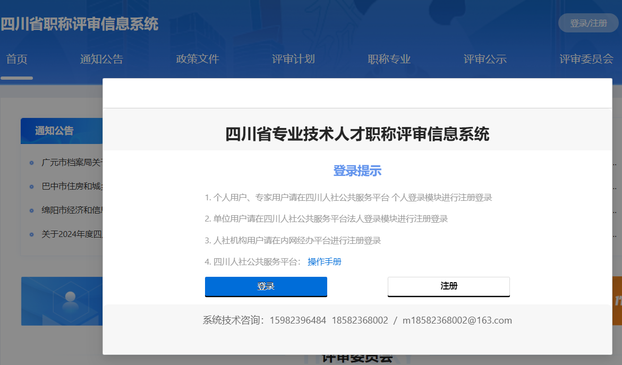
Task: Click tip 2 about 单位用户 法人登录
Action: click(326, 219)
